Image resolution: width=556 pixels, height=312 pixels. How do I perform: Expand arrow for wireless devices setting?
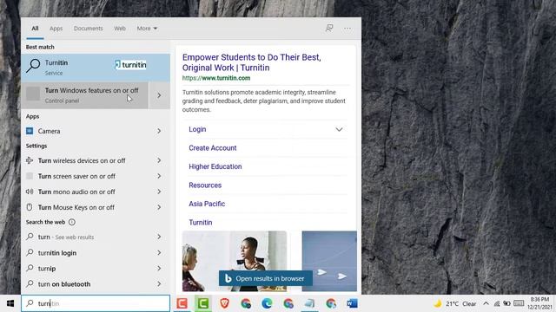[x=159, y=160]
